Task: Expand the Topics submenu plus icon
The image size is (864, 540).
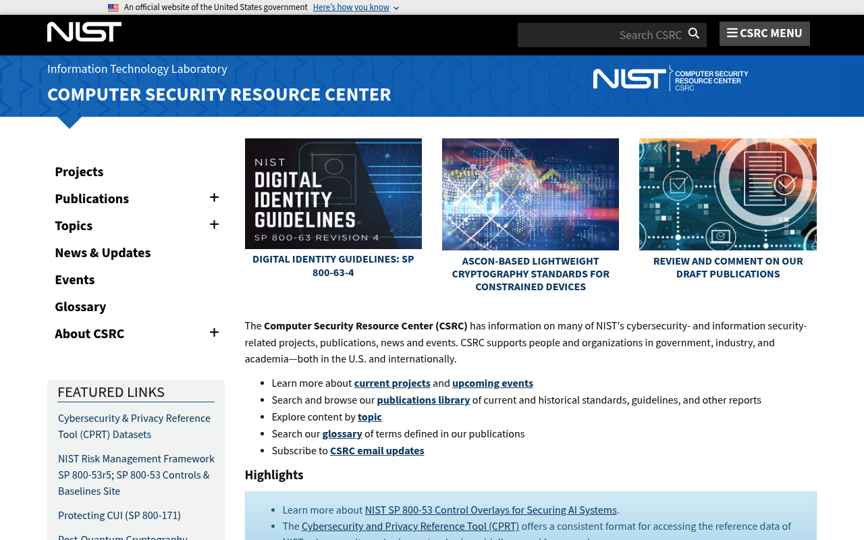Action: pyautogui.click(x=214, y=225)
